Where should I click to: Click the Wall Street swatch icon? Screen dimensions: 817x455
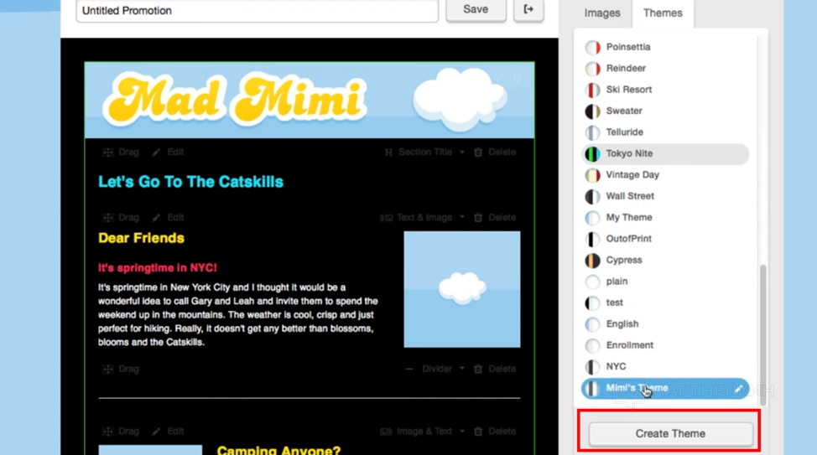pyautogui.click(x=592, y=197)
